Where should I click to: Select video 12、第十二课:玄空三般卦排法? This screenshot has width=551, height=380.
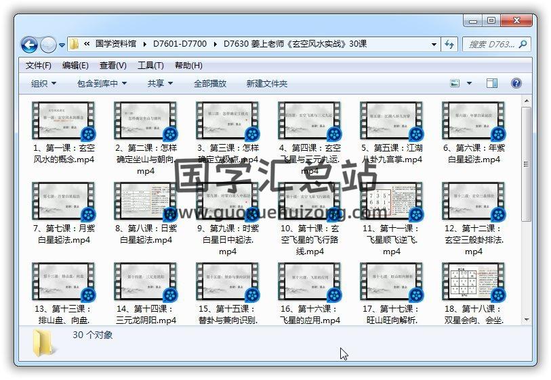pyautogui.click(x=473, y=219)
